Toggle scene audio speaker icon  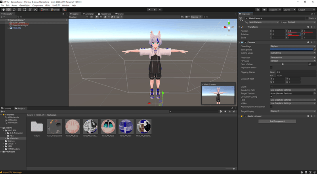click(x=101, y=17)
